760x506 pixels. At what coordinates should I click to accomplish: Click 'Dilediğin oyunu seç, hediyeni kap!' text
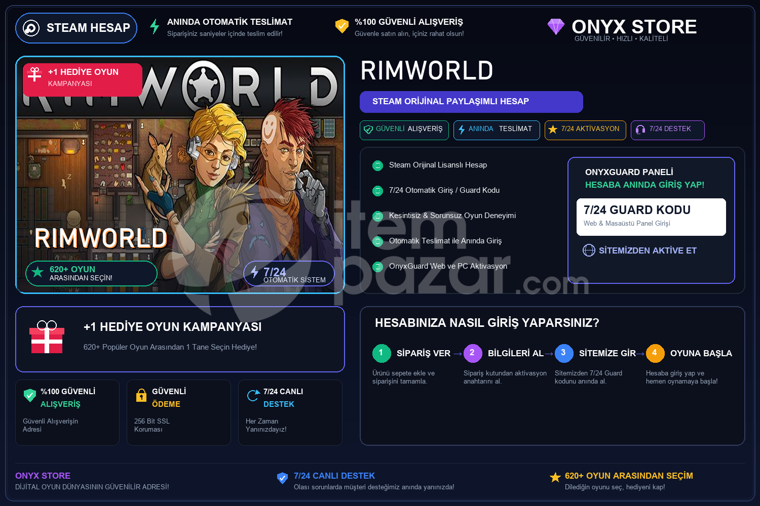point(615,487)
